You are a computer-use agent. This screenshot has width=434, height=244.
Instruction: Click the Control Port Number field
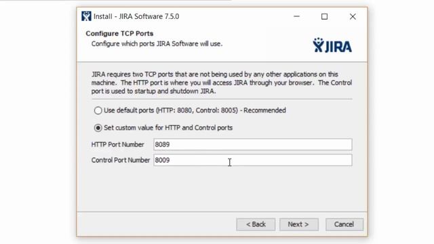253,160
